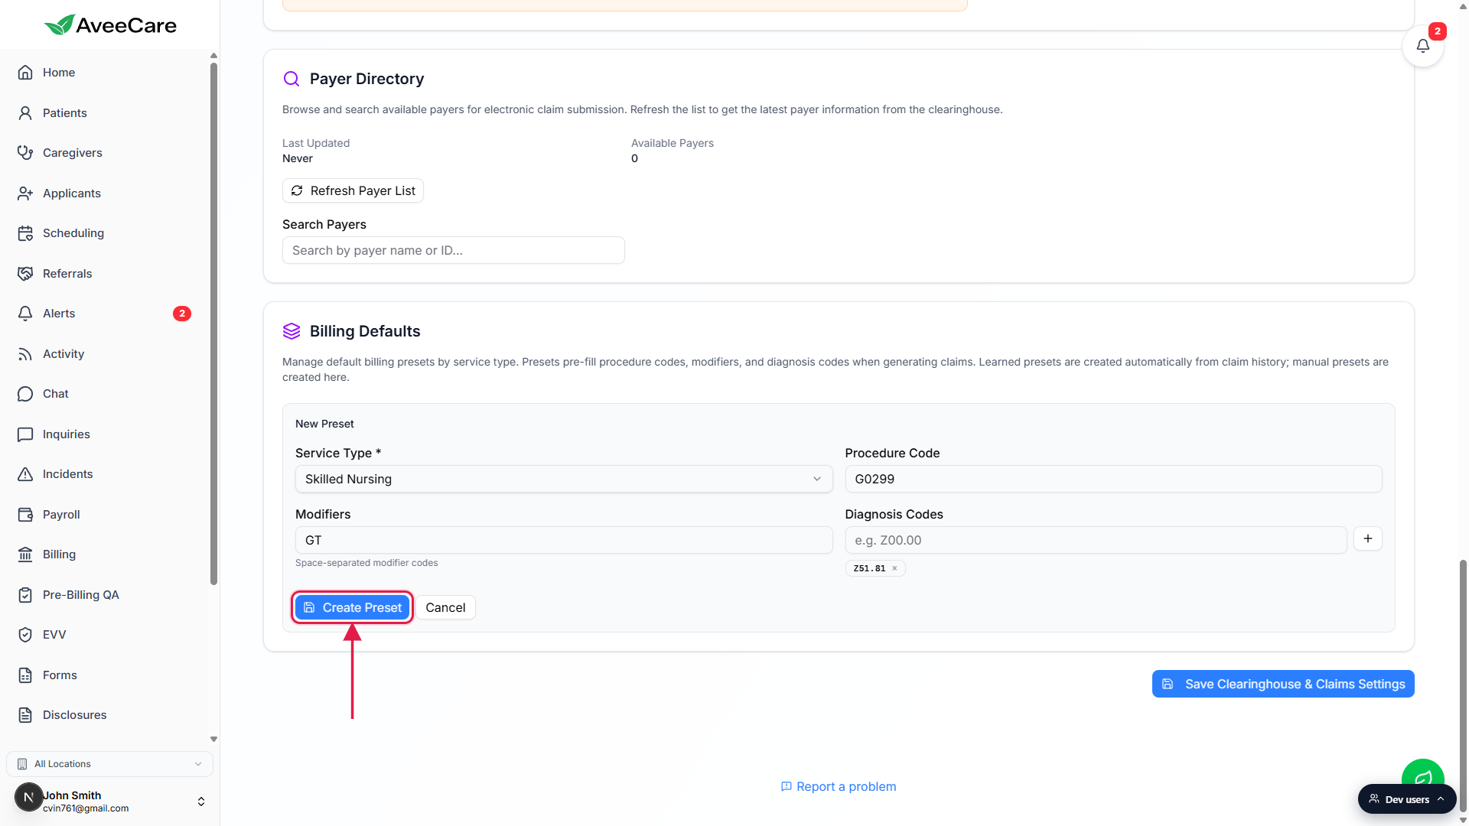Click the N user avatar
1469x826 pixels.
click(28, 797)
